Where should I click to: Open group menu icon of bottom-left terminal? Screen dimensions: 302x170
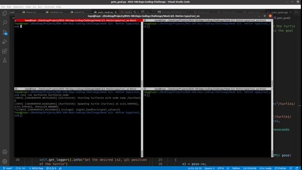pos(16,89)
